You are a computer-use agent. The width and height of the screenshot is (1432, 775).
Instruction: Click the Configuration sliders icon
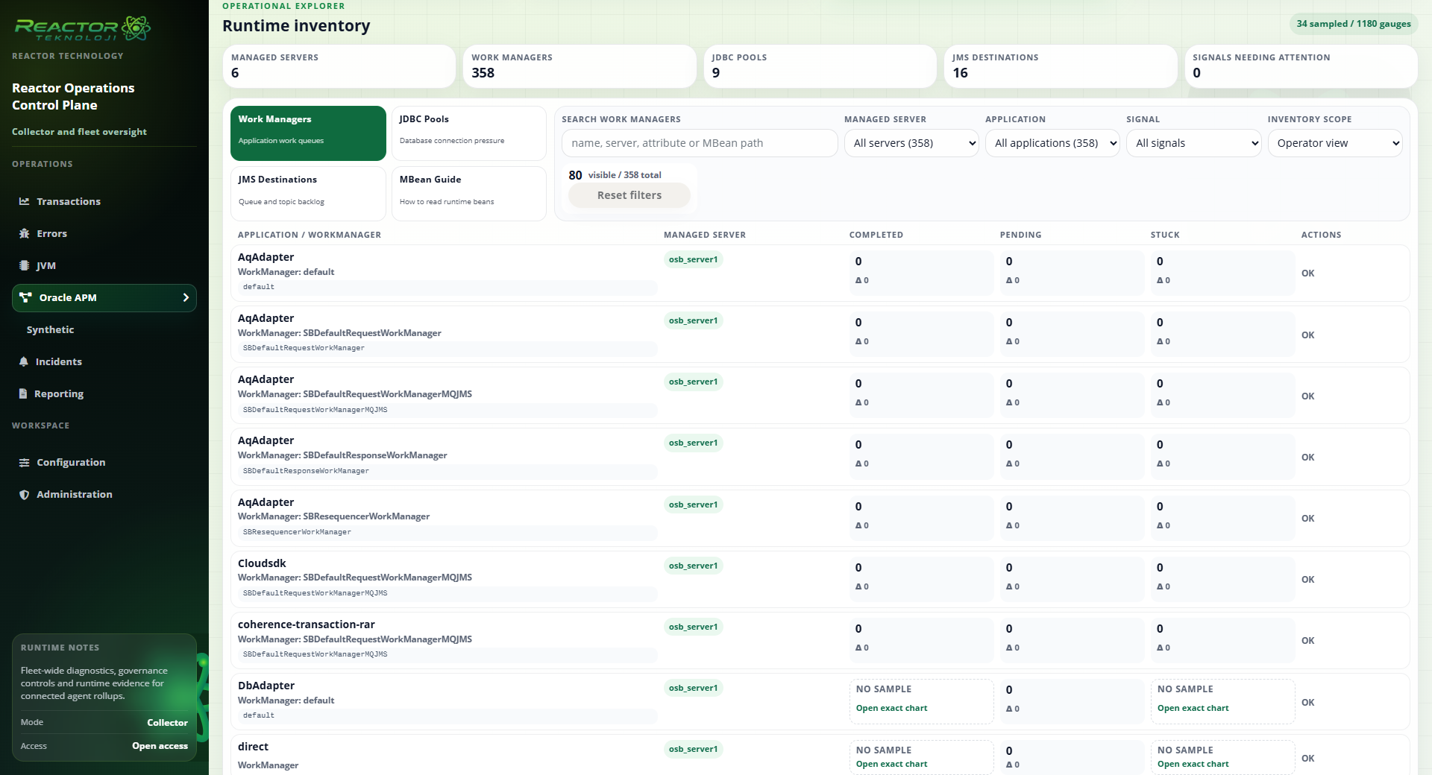pyautogui.click(x=25, y=462)
